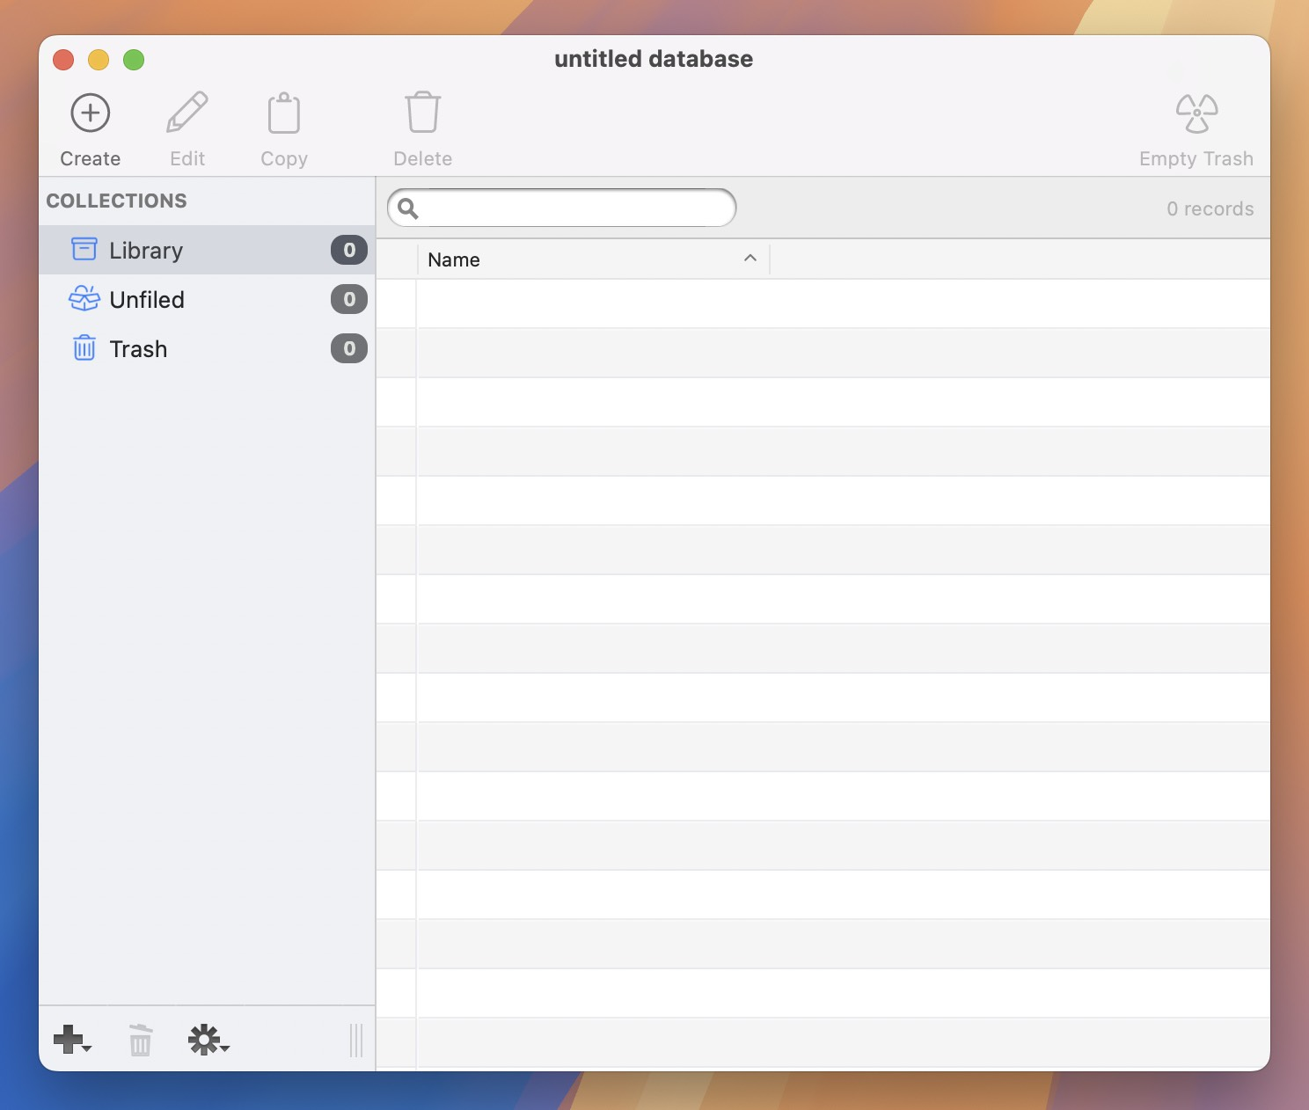This screenshot has width=1309, height=1110.
Task: Click the Empty Trash radioactive icon
Action: (1196, 113)
